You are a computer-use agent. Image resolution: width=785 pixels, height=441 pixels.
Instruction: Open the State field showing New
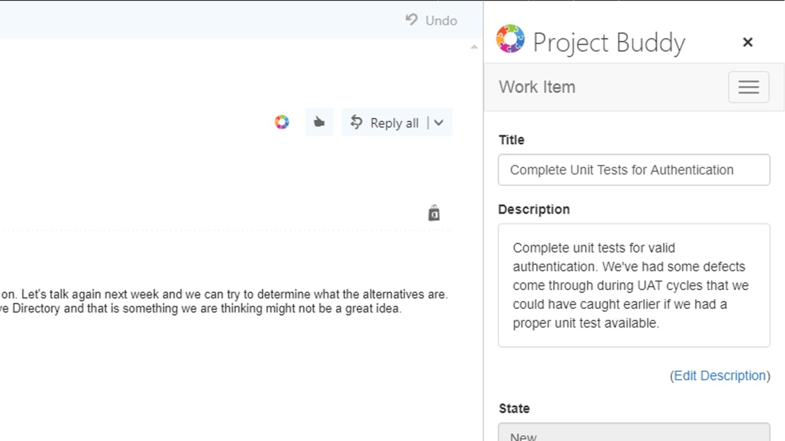click(x=634, y=434)
